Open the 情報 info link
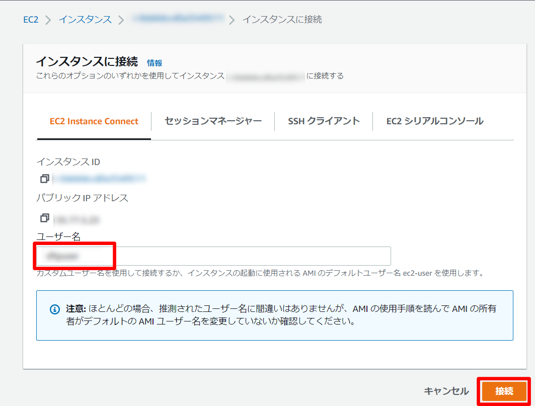 (155, 63)
